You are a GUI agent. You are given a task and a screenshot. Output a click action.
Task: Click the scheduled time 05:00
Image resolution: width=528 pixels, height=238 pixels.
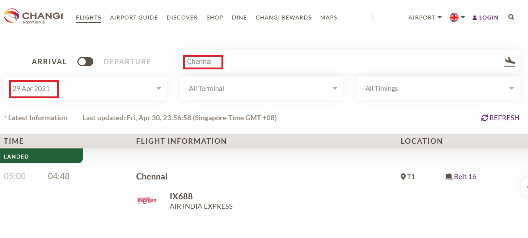click(x=14, y=176)
